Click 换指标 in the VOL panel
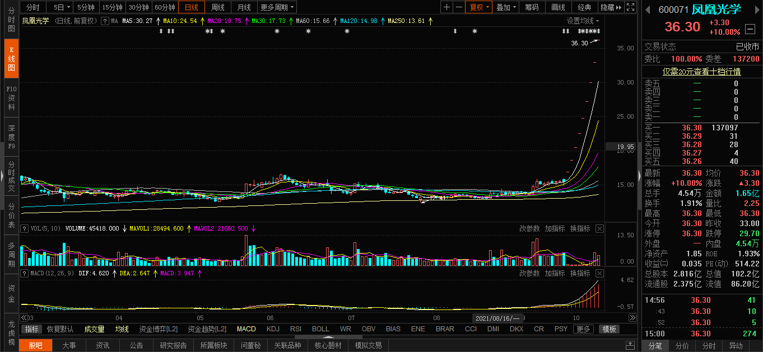The height and width of the screenshot is (352, 763). click(580, 228)
